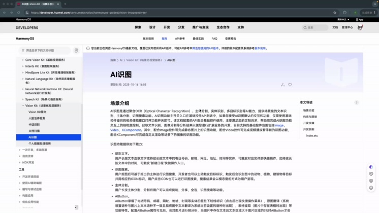
Task: Click the topmost floating icon at right edge
Action: pos(371,167)
